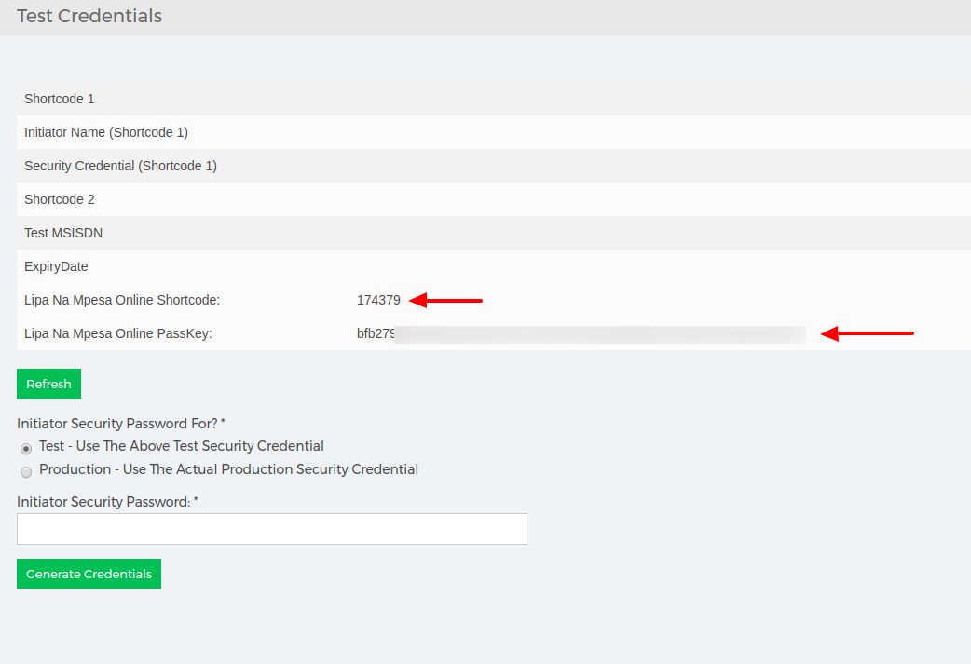This screenshot has width=971, height=664.
Task: Select the 174379 shortcode value
Action: [378, 300]
